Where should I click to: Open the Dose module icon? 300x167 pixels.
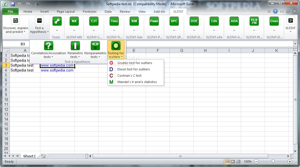point(274,21)
